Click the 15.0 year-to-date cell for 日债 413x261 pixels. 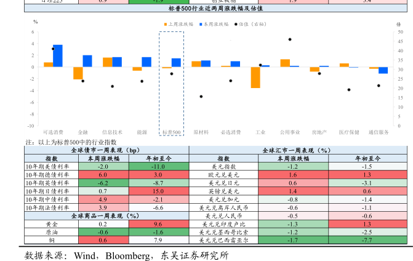(x=159, y=191)
